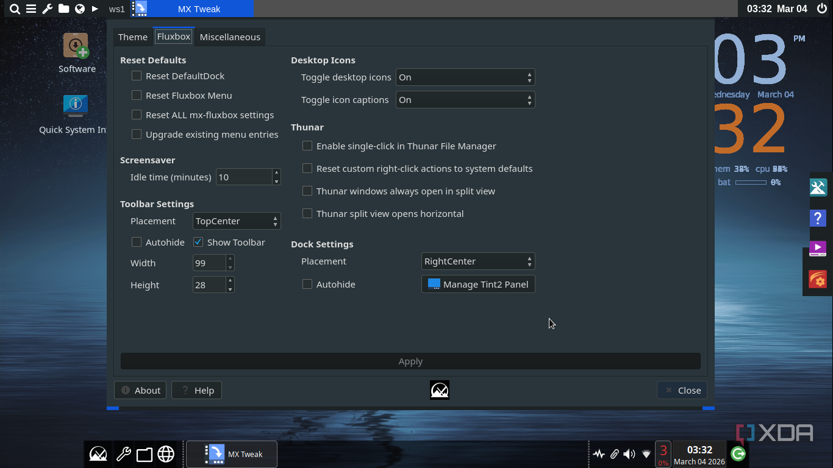Check Reset ALL mx-fluxbox settings

pos(137,115)
